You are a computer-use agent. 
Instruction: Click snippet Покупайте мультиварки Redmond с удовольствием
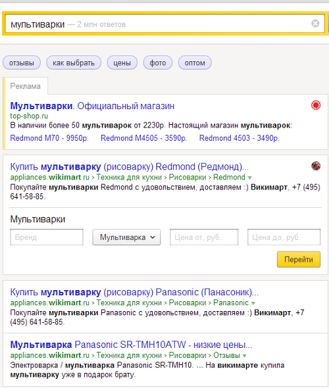(103, 187)
